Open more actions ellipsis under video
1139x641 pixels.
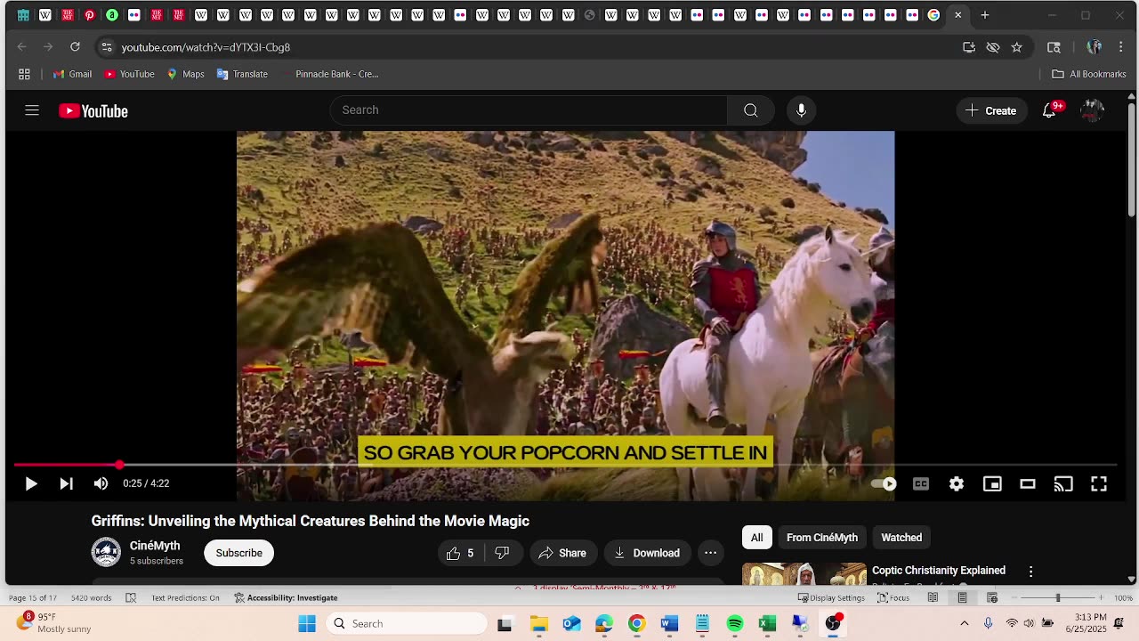[x=710, y=553]
